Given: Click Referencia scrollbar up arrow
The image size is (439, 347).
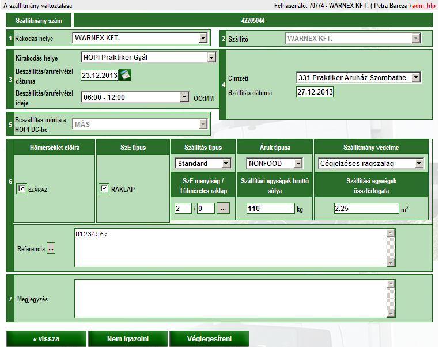Looking at the screenshot, I should 391,233.
